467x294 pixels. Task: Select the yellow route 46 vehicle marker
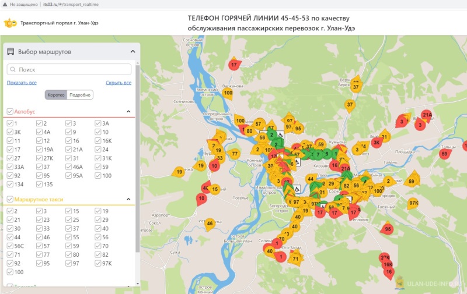tap(210, 223)
